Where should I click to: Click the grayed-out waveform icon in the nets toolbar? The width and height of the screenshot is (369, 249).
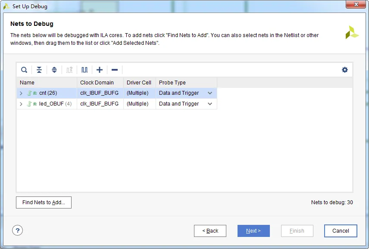pos(69,70)
